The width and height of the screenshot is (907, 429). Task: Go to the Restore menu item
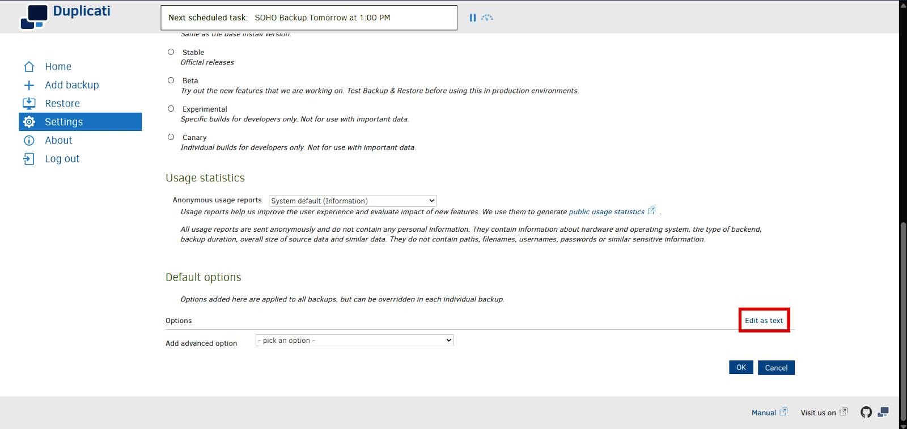coord(62,104)
